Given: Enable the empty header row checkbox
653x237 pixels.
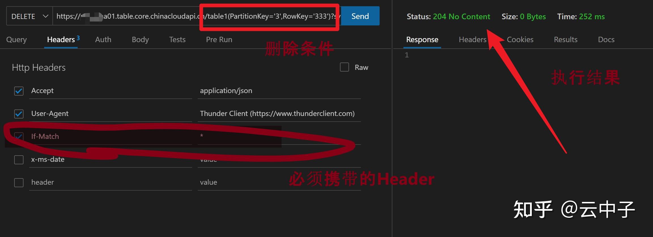Looking at the screenshot, I should point(19,183).
